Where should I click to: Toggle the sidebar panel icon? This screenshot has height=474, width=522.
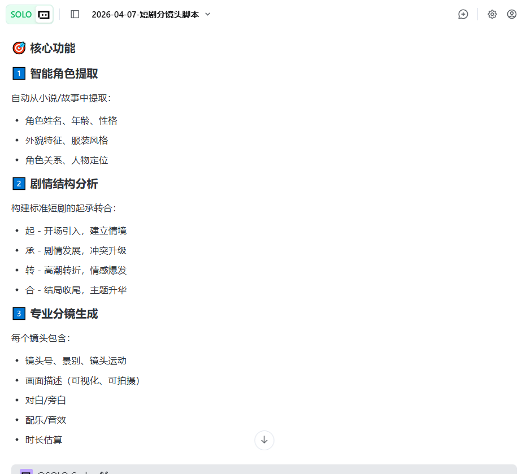(75, 14)
